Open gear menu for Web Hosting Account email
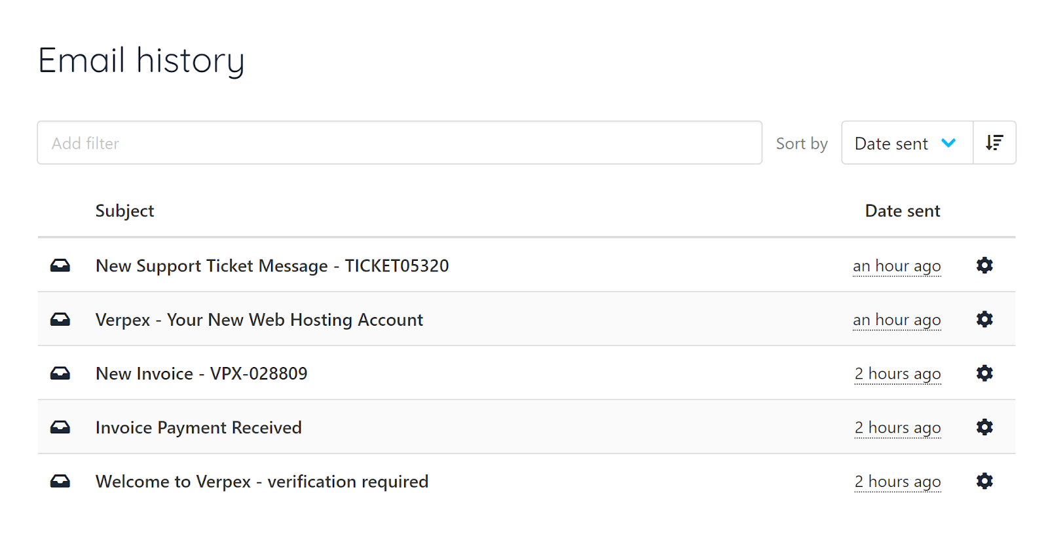This screenshot has width=1048, height=542. tap(984, 319)
